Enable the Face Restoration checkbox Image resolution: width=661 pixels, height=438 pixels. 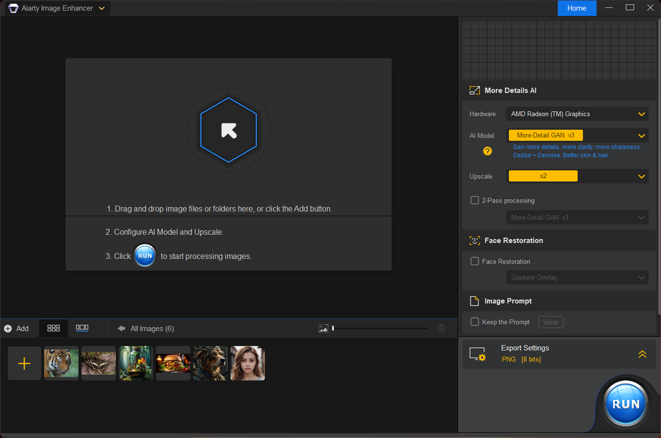tap(475, 261)
